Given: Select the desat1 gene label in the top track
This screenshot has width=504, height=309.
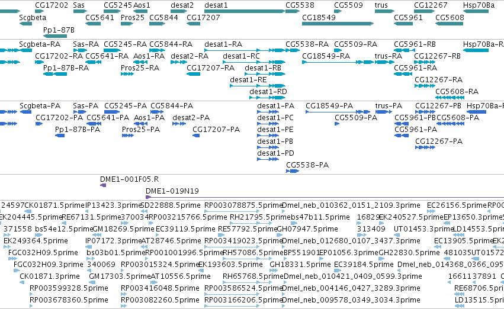Looking at the screenshot, I should click(x=216, y=5).
